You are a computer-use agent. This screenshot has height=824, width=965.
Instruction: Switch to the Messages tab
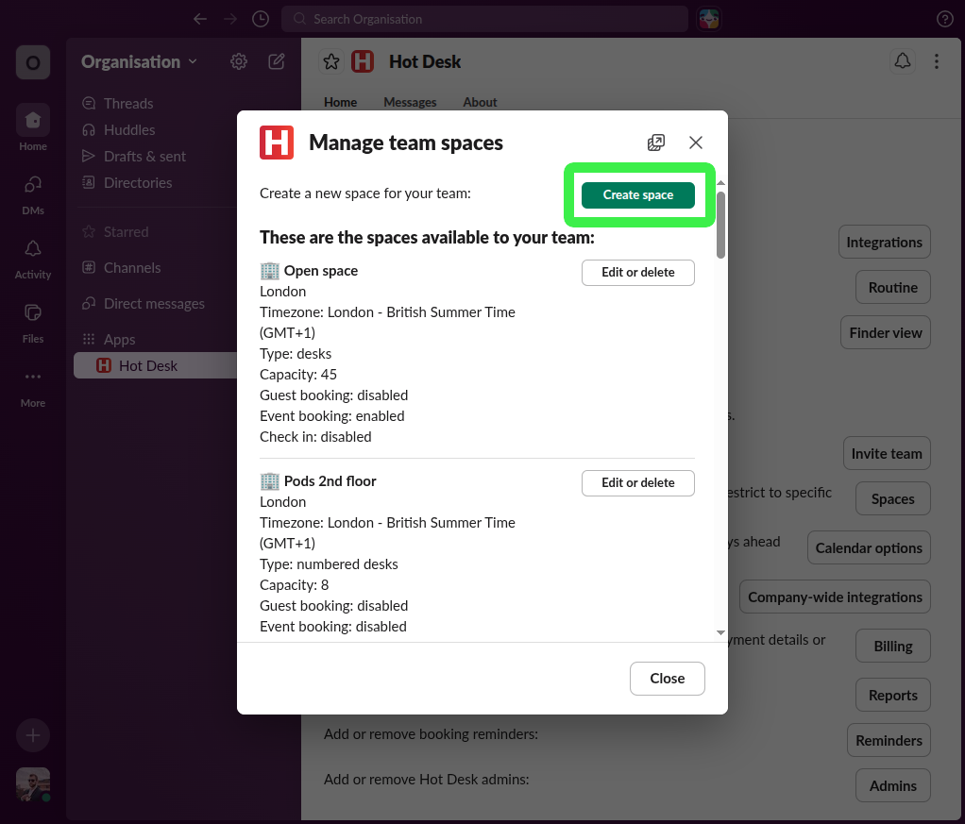pos(410,102)
